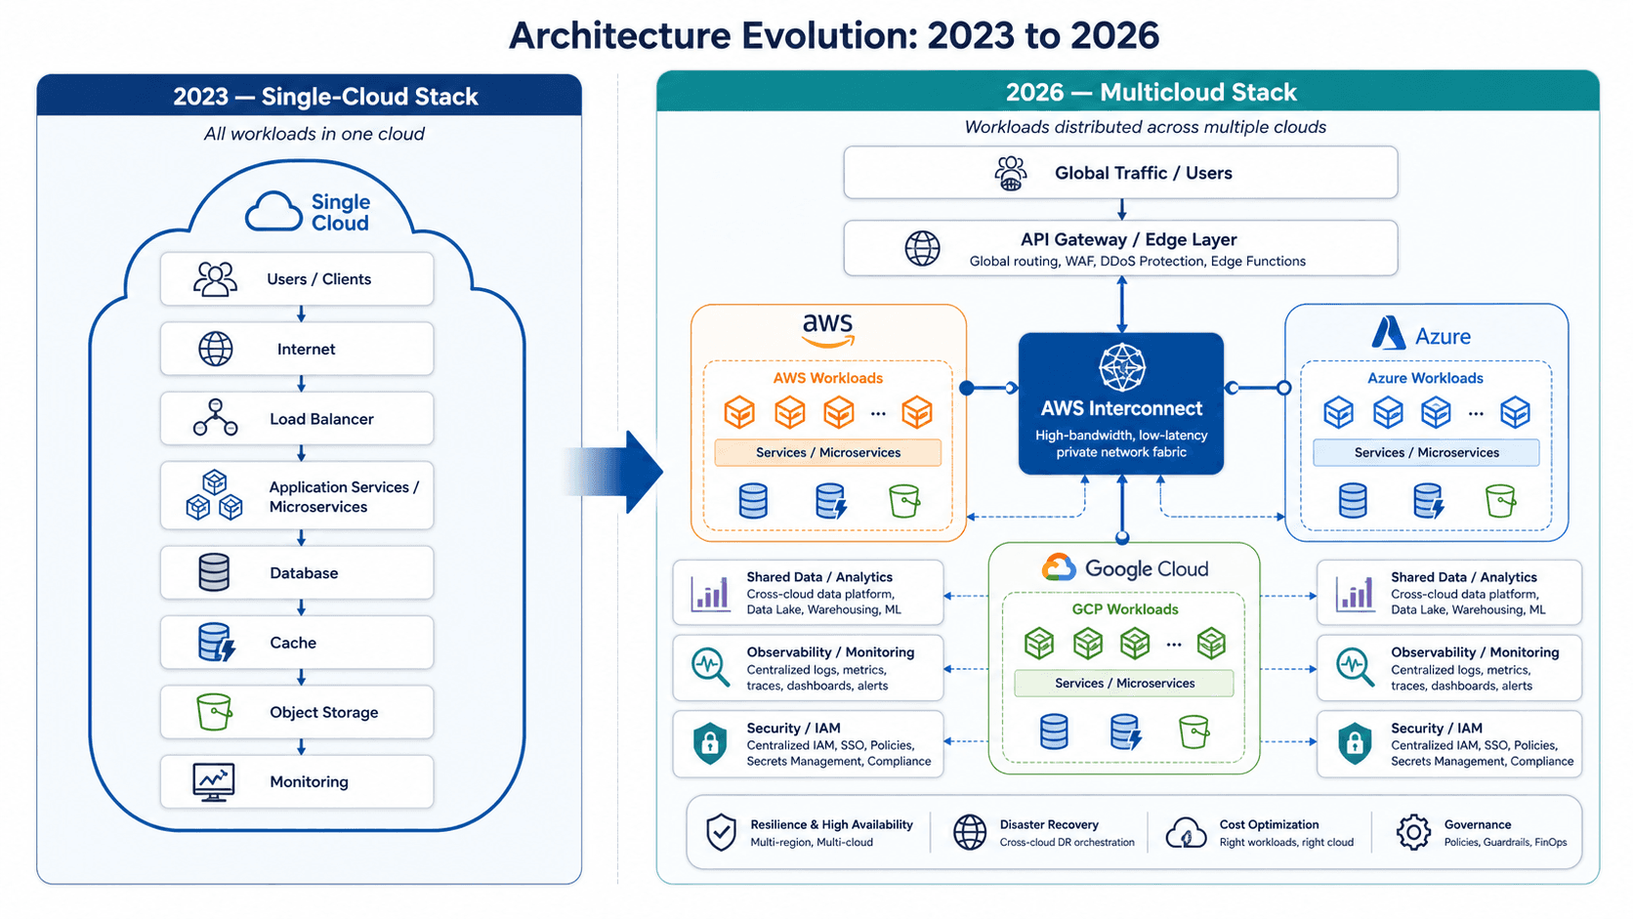Click the AWS database cylinder icon
1633x919 pixels.
click(x=753, y=501)
